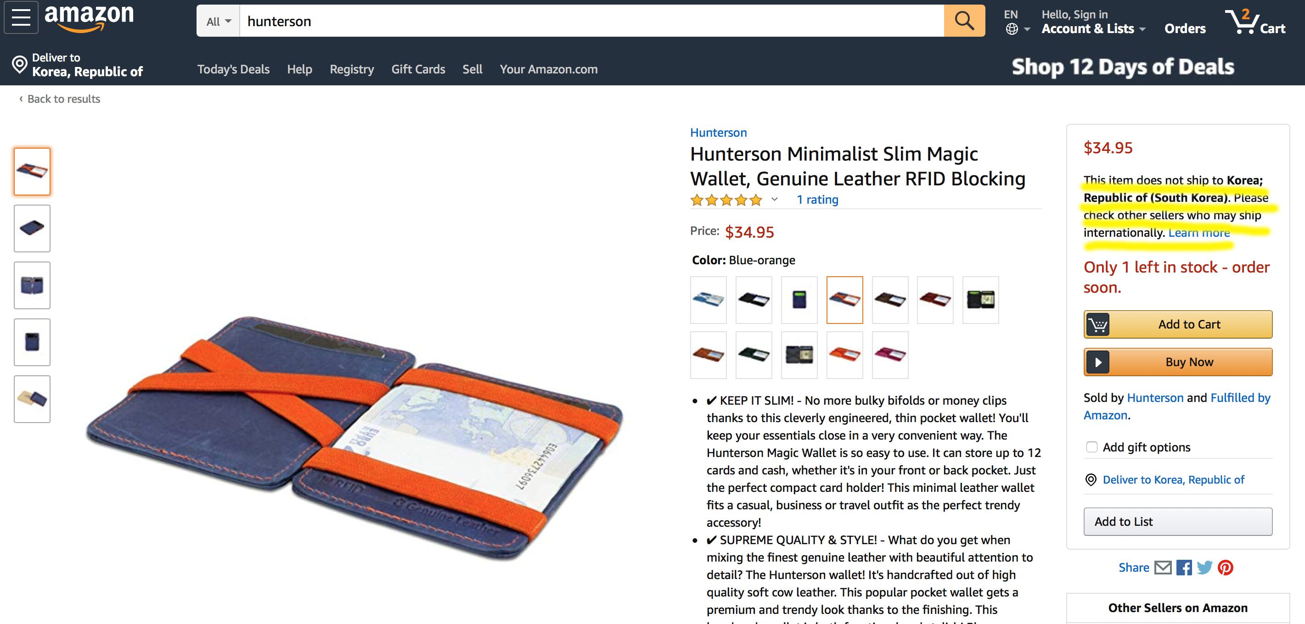Click the globe language icon

click(1012, 29)
